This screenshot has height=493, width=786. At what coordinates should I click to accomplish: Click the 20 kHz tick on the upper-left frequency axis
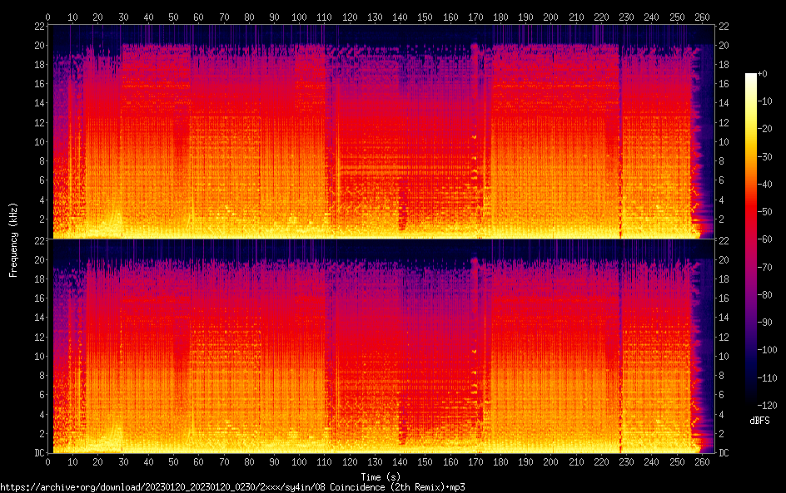tap(37, 45)
